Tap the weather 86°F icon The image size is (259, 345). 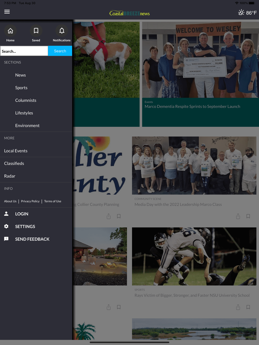point(247,13)
